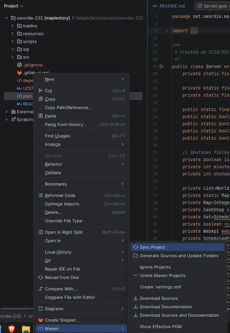Expand the scripts folder
230x333 pixels.
click(12, 41)
